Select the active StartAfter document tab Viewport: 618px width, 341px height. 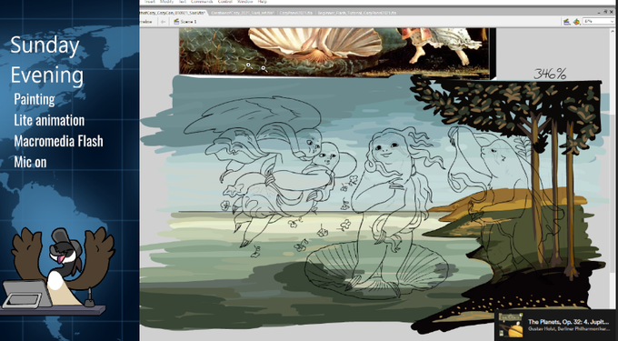pos(174,13)
